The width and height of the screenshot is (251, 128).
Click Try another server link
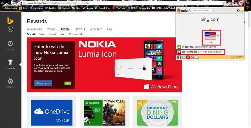[211, 52]
